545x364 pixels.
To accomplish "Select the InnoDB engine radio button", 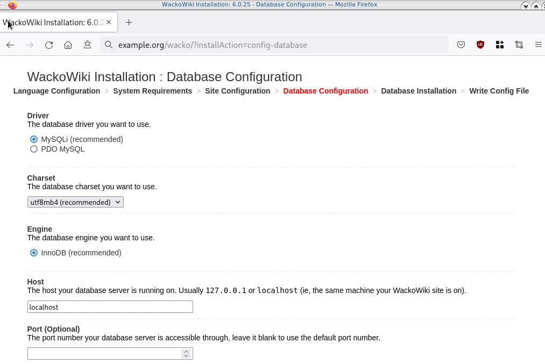I will tap(34, 253).
